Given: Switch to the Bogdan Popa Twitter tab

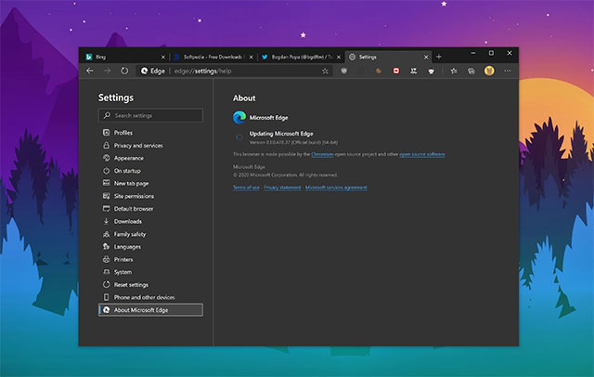Looking at the screenshot, I should (x=301, y=57).
